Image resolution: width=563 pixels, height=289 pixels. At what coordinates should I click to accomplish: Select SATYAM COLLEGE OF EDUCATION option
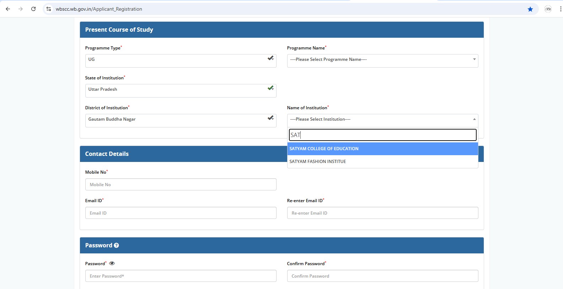pos(382,149)
